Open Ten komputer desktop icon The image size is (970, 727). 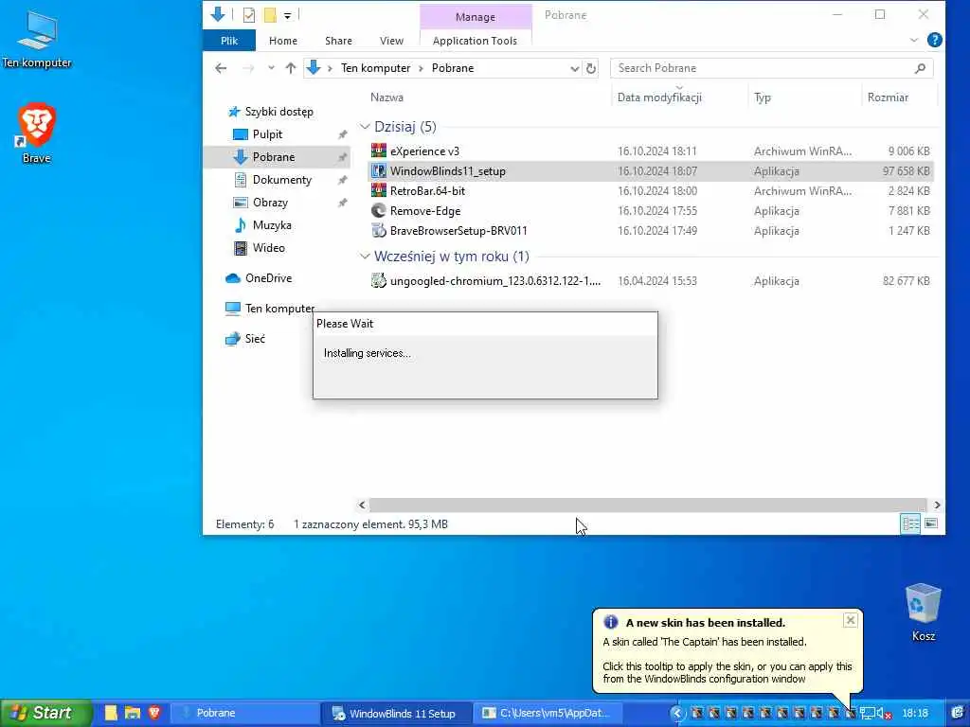(37, 40)
